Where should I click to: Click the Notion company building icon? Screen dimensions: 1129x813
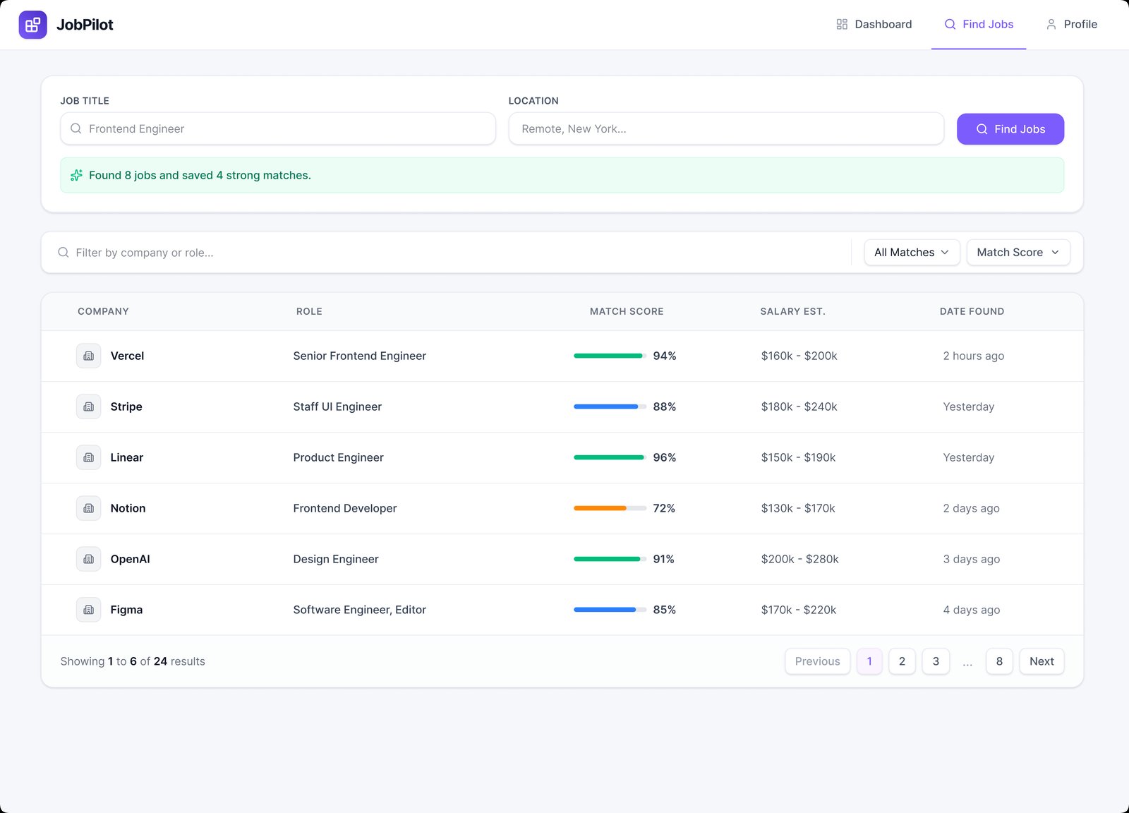(88, 508)
